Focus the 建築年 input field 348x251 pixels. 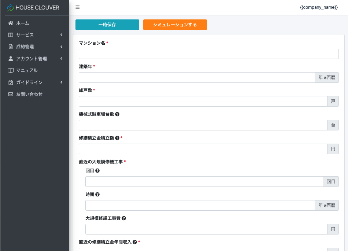click(196, 78)
